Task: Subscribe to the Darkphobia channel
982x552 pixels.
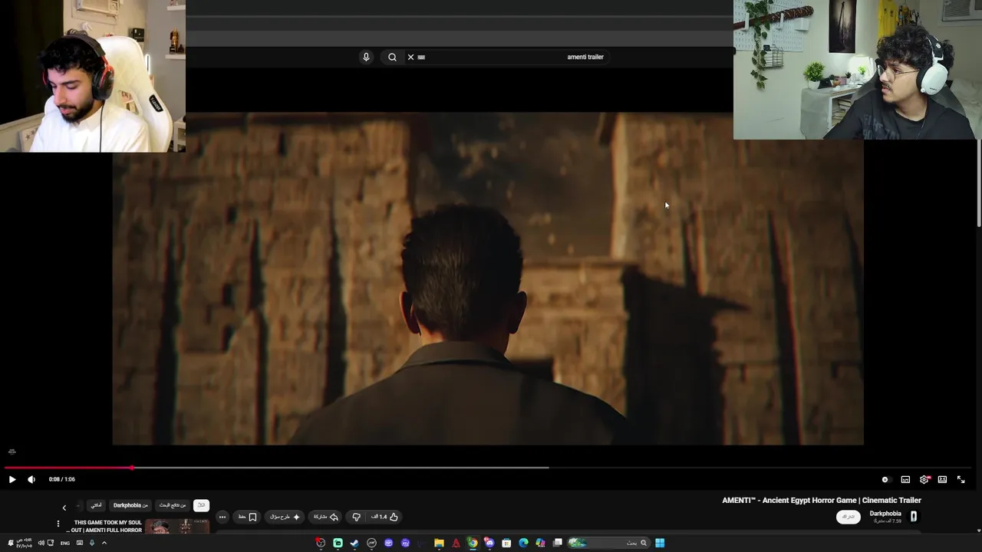Action: (848, 517)
